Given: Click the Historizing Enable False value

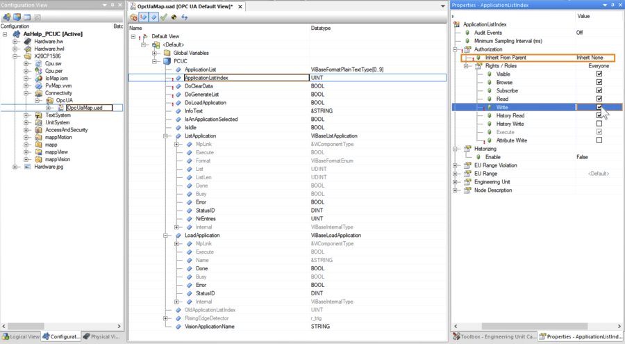Looking at the screenshot, I should pyautogui.click(x=582, y=157).
